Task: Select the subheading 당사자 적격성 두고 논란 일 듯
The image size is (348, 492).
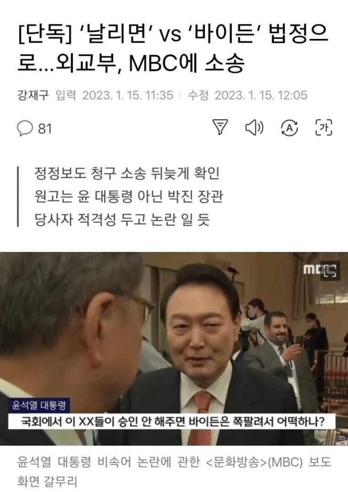Action: pyautogui.click(x=122, y=219)
